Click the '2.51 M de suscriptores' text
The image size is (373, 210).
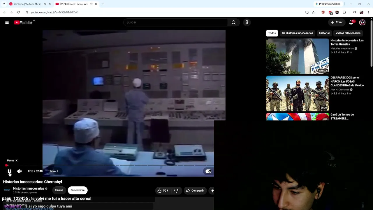click(25, 192)
